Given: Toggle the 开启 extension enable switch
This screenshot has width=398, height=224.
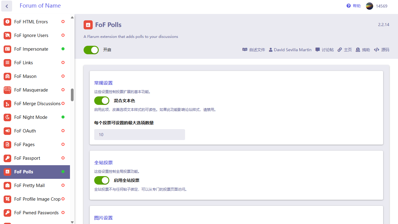Looking at the screenshot, I should pyautogui.click(x=91, y=50).
